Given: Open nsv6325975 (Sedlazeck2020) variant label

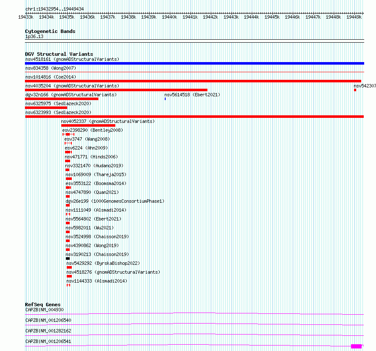Looking at the screenshot, I should point(58,103).
